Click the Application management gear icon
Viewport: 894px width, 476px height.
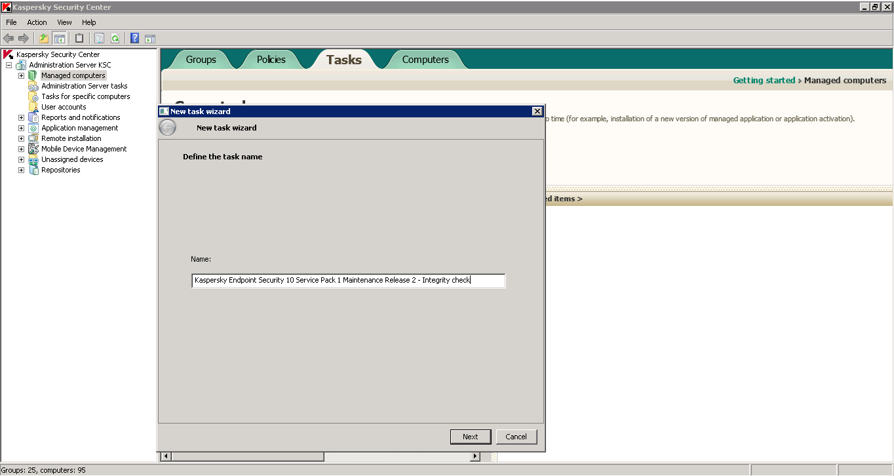coord(33,128)
